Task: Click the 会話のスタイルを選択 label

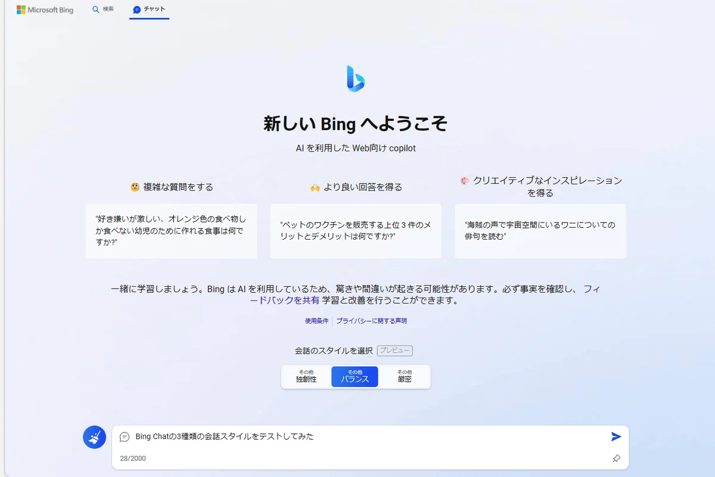Action: [x=334, y=351]
